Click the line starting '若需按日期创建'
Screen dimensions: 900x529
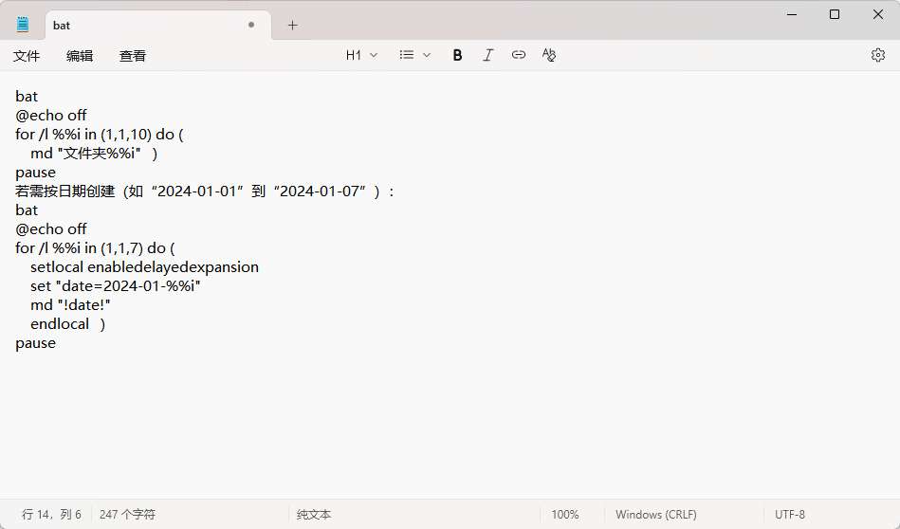(205, 192)
